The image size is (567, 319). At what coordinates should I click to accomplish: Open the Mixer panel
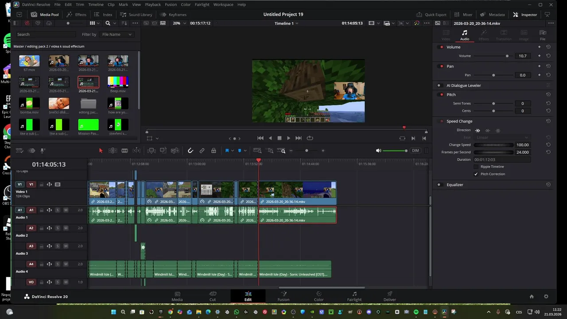click(x=463, y=15)
